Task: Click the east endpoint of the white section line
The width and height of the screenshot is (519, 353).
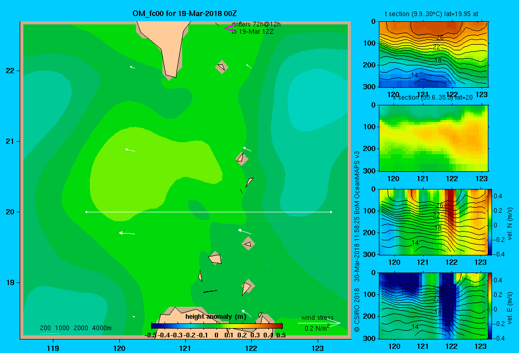Action: click(331, 212)
